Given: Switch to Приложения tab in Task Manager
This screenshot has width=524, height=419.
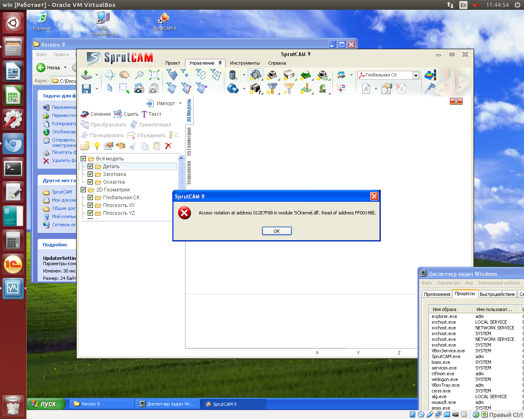Looking at the screenshot, I should pos(437,294).
